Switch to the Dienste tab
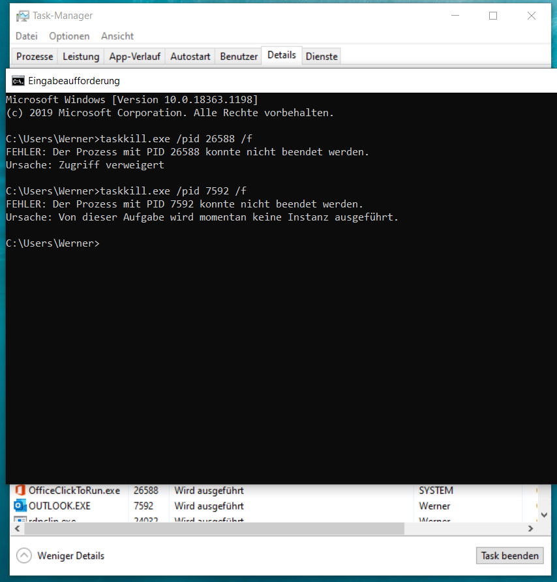 [322, 56]
